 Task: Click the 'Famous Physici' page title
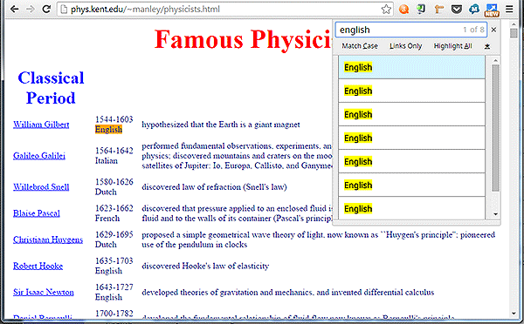point(243,39)
